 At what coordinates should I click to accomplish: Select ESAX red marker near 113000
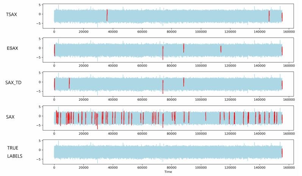[221, 49]
